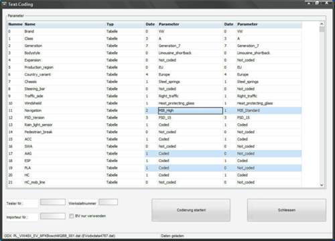
Task: Click the ODX file path in the status bar
Action: [x=60, y=236]
